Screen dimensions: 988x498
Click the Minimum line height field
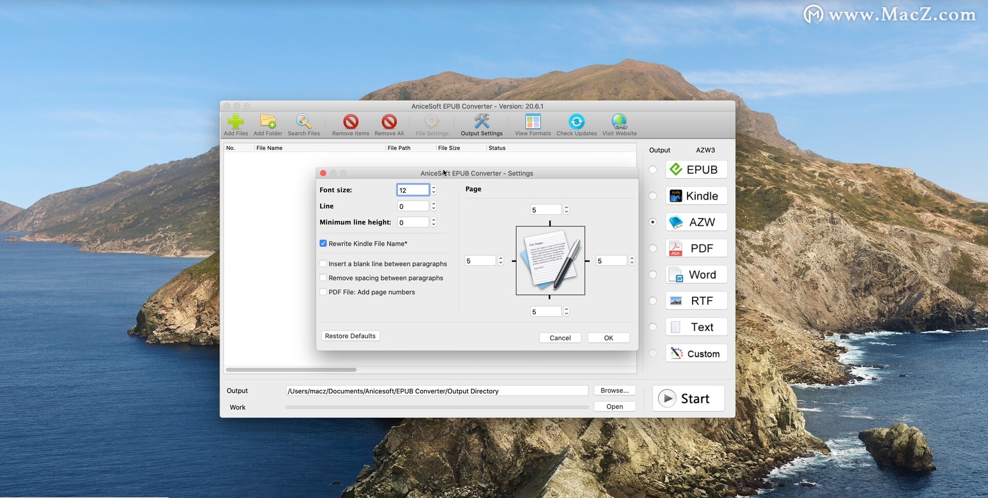[413, 222]
